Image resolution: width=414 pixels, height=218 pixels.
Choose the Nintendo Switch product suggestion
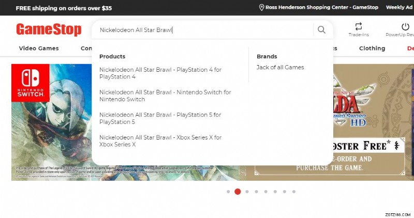click(x=165, y=96)
